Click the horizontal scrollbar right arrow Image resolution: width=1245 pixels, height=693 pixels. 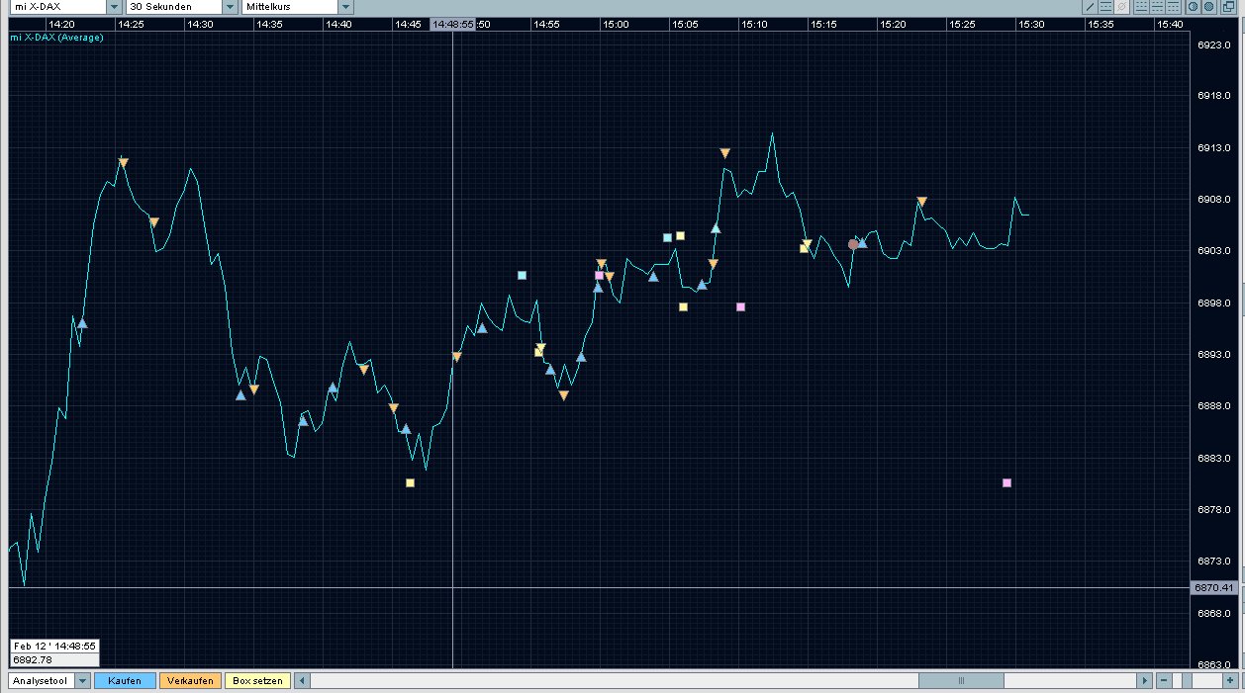[1144, 681]
